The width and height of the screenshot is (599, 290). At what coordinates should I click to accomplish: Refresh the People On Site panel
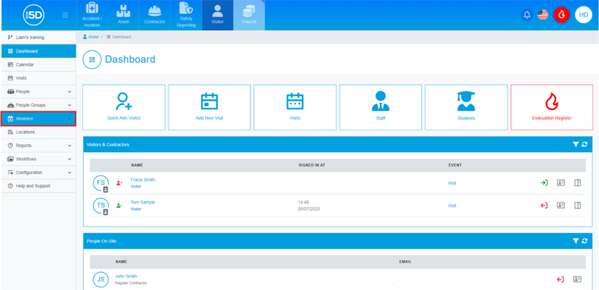584,241
